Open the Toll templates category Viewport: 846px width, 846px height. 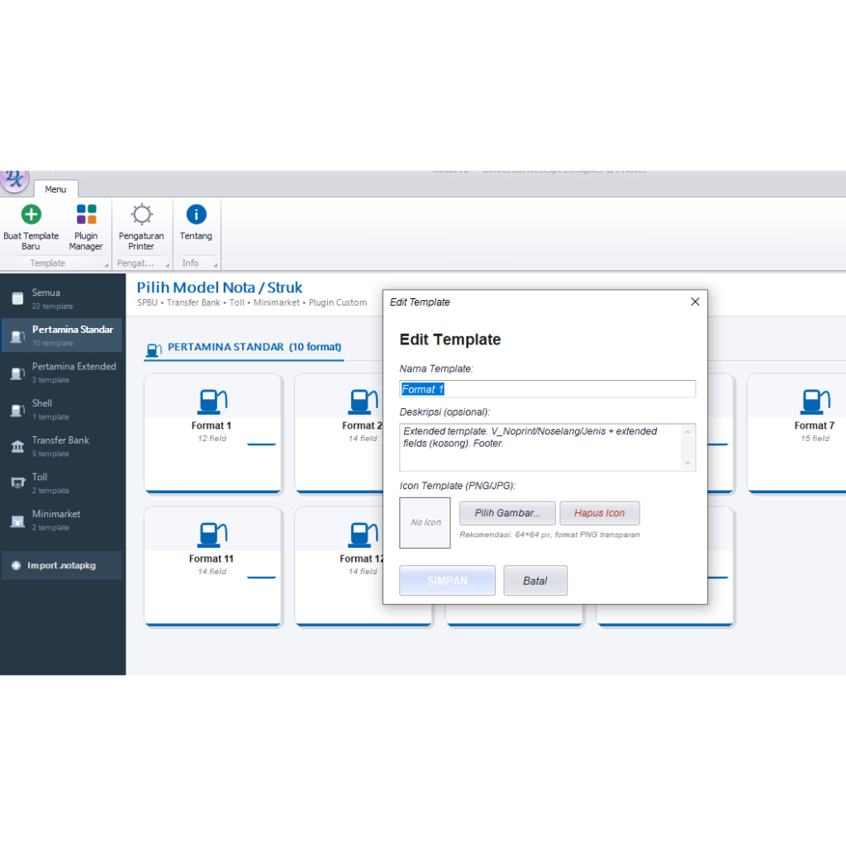coord(18,482)
